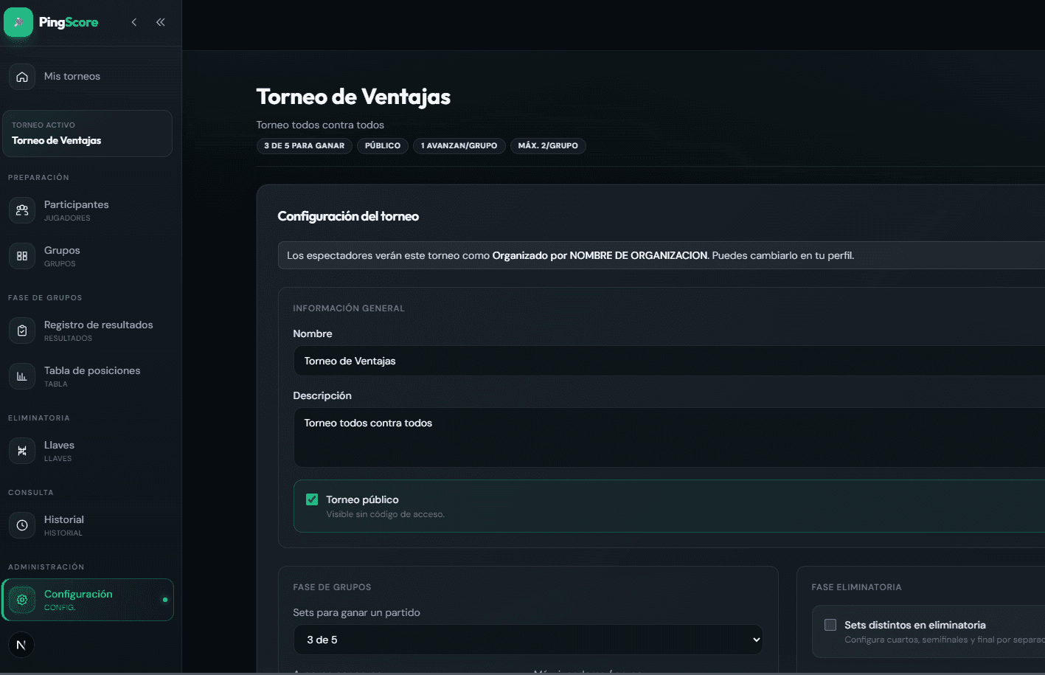Screen dimensions: 1045x675
Task: Click the Configuración del torneo heading
Action: click(348, 216)
